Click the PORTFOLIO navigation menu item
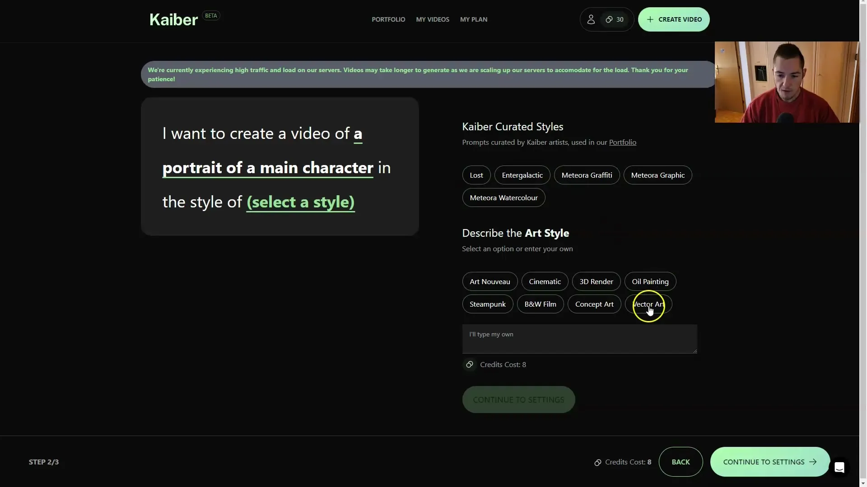This screenshot has height=487, width=867. point(389,19)
